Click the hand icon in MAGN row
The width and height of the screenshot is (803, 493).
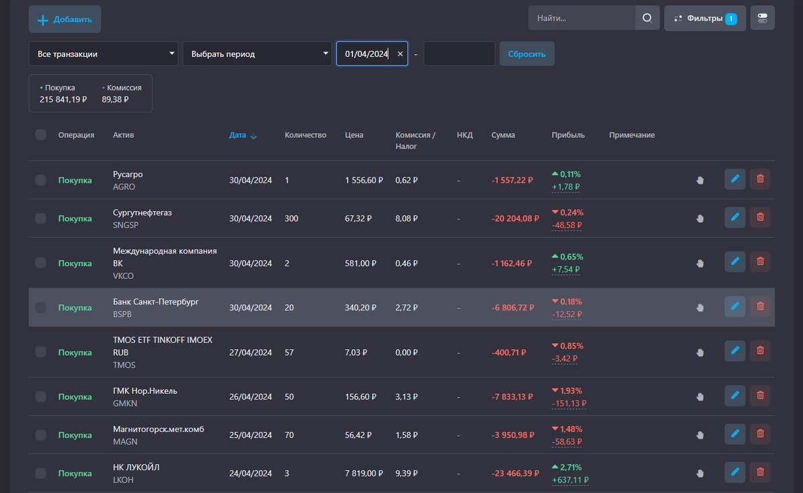tap(700, 435)
